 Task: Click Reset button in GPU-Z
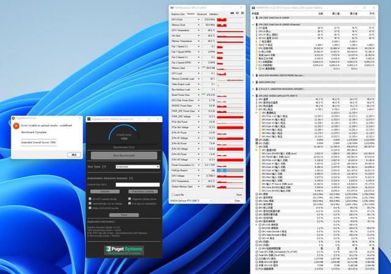pos(239,195)
